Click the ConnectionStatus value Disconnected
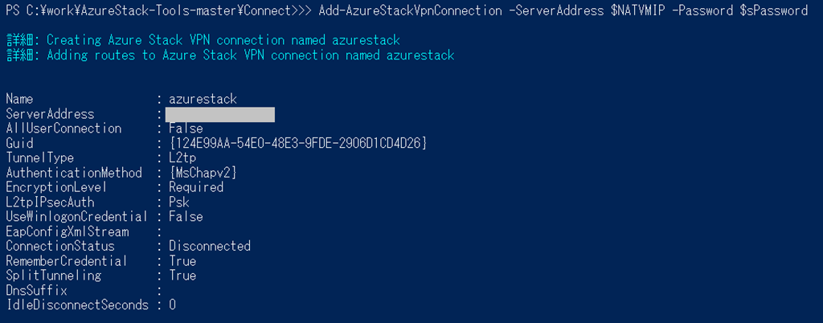The height and width of the screenshot is (323, 823). coord(210,246)
